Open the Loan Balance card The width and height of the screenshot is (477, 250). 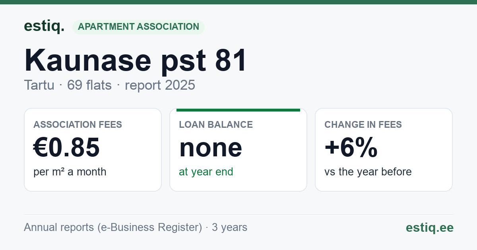tap(238, 150)
